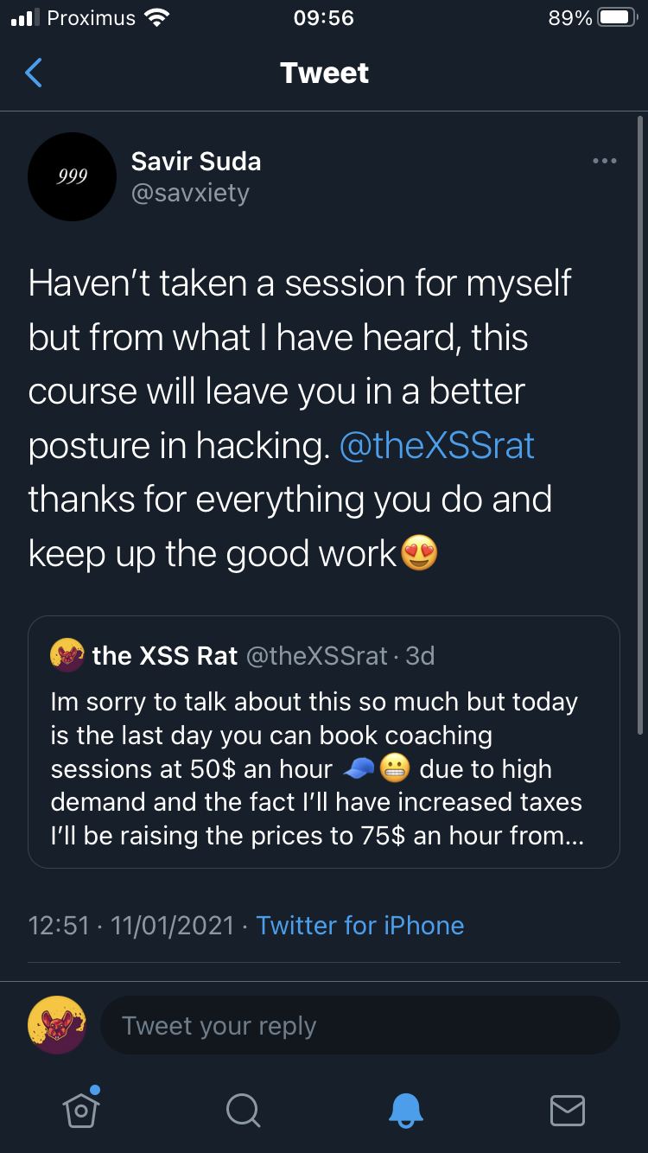Image resolution: width=648 pixels, height=1153 pixels.
Task: Click the Twitter for iPhone link
Action: tap(360, 926)
